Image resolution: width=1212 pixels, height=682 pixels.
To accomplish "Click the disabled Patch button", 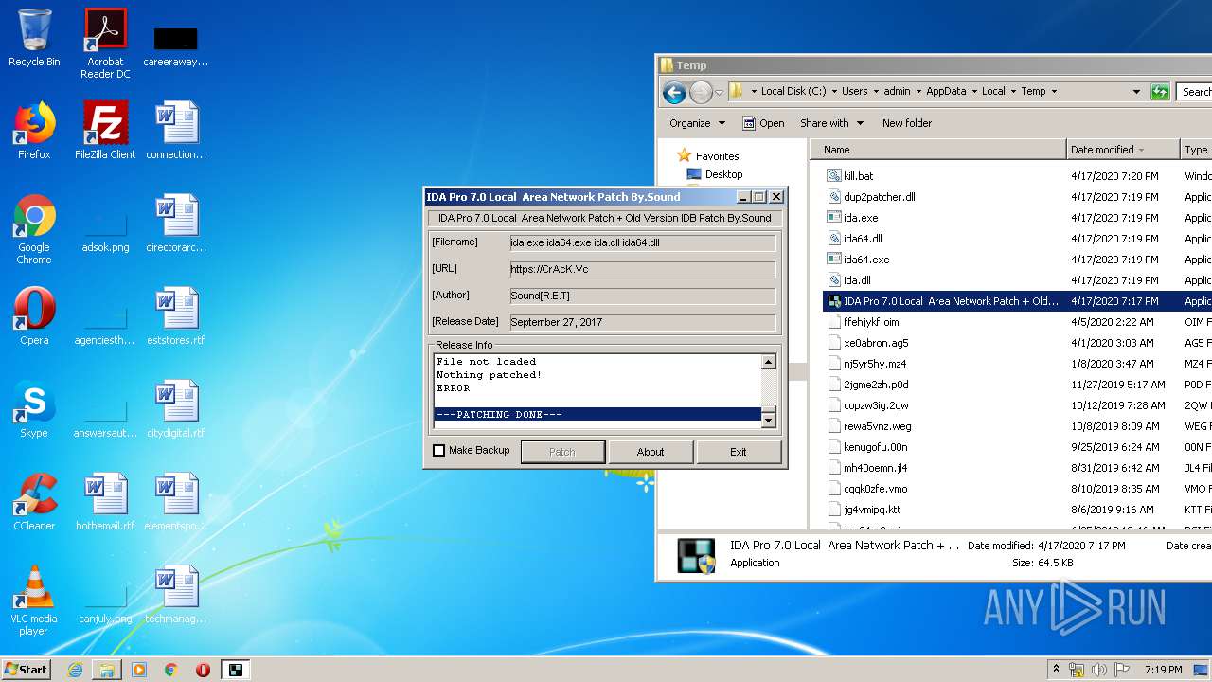I will (x=562, y=452).
